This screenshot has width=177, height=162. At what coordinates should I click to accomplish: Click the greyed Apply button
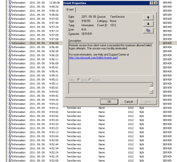coord(148,102)
